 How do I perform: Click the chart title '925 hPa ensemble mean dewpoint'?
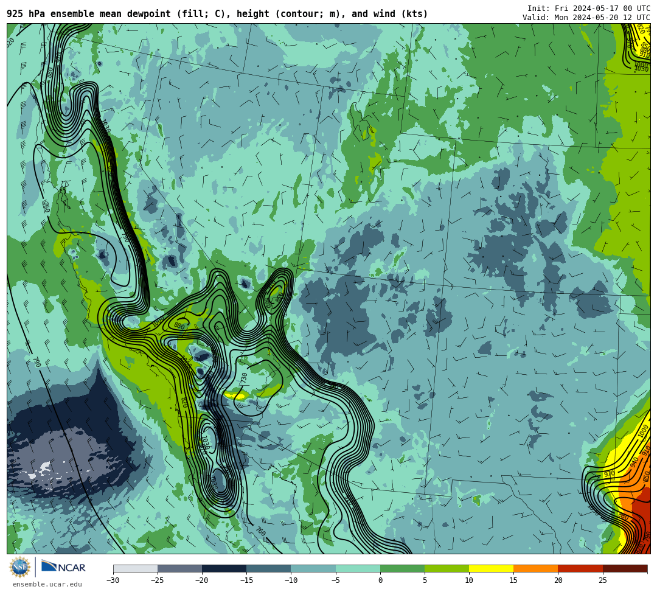[x=89, y=14]
